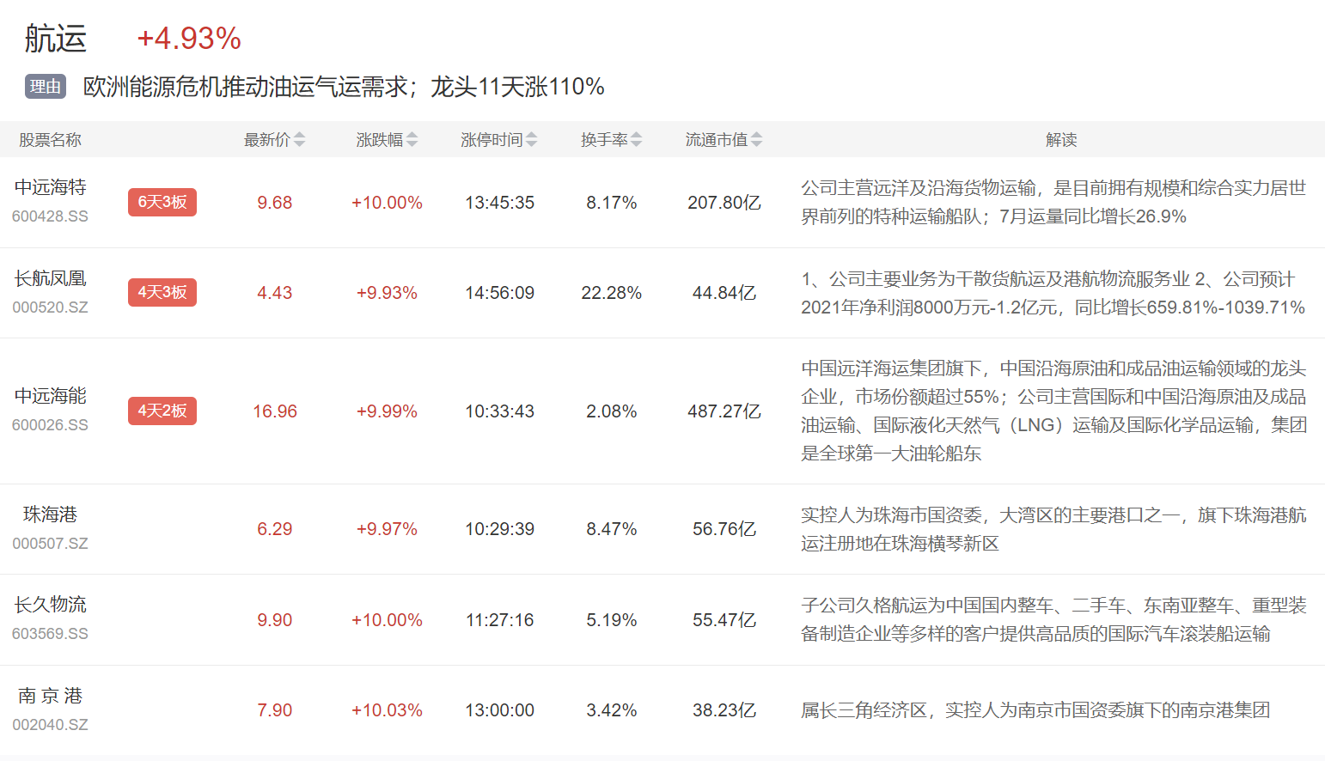The height and width of the screenshot is (761, 1325).
Task: Sort by 涨跌幅 using its sort arrows
Action: (x=412, y=140)
